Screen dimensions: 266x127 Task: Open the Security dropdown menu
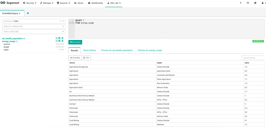[x=30, y=3]
